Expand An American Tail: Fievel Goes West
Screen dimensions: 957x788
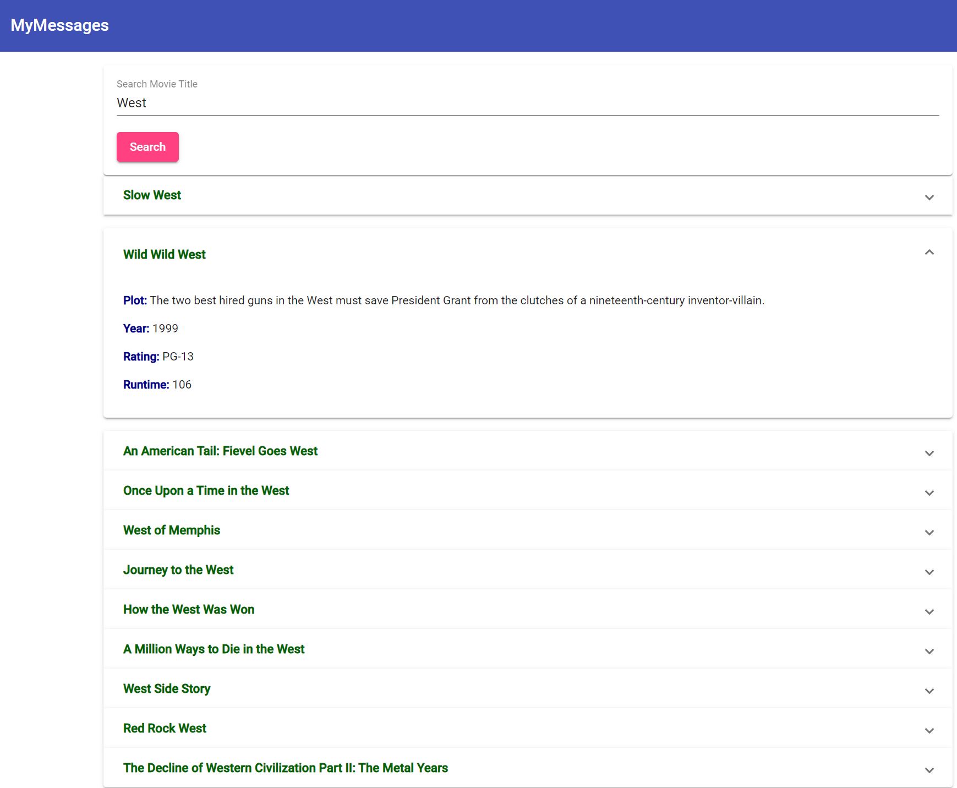pyautogui.click(x=929, y=453)
